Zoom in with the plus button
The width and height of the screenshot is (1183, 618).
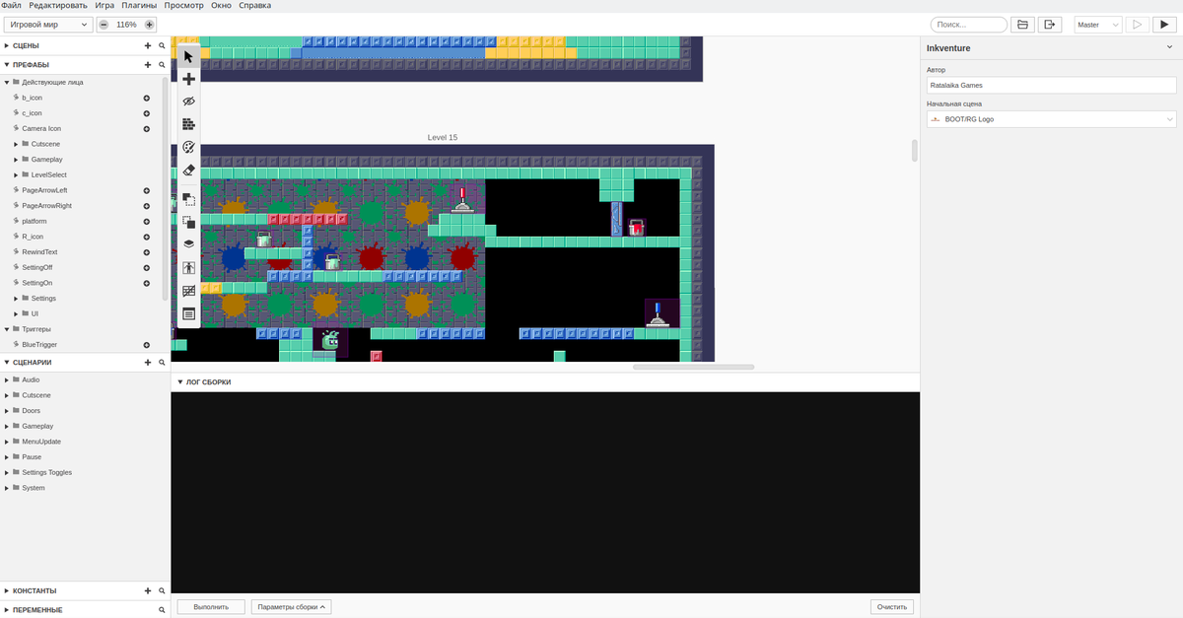pos(150,25)
